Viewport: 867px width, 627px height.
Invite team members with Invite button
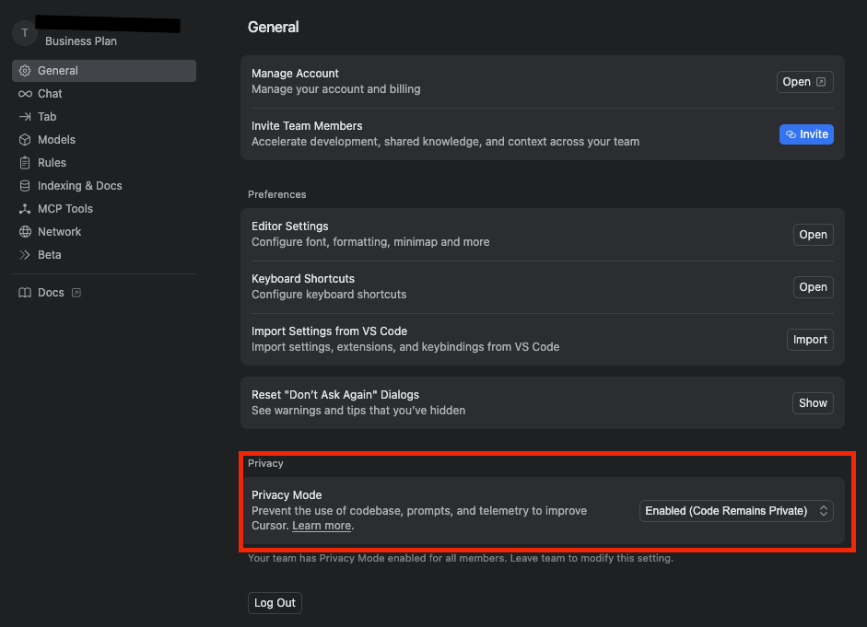[805, 134]
